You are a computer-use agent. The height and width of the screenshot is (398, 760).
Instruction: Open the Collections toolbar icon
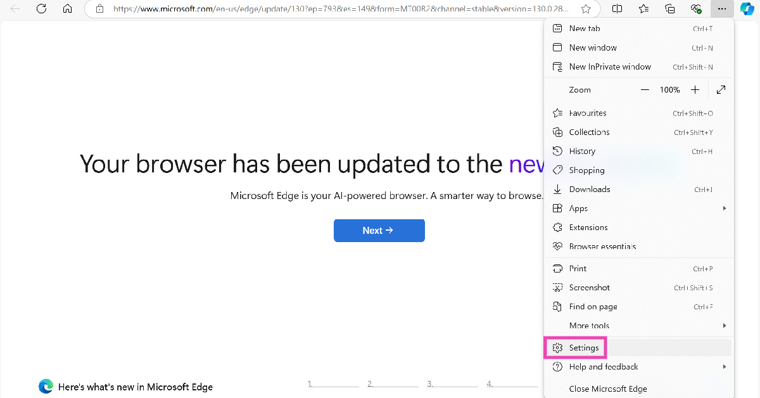pyautogui.click(x=669, y=9)
